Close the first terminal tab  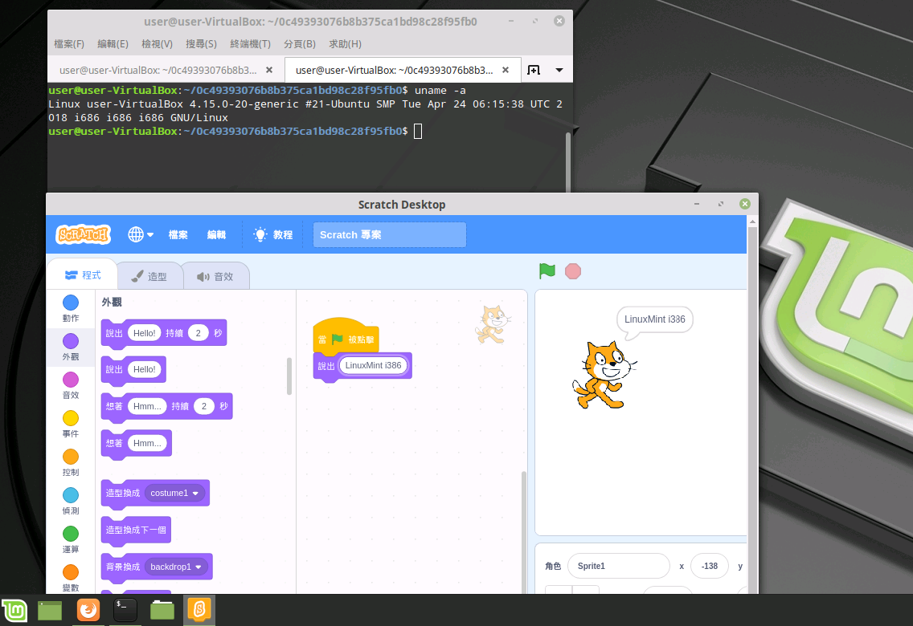tap(269, 70)
